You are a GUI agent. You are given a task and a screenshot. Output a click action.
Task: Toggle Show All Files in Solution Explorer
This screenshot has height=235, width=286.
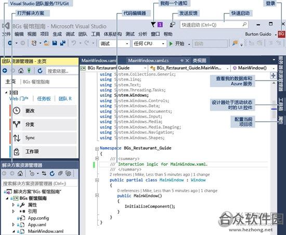[x=69, y=173]
